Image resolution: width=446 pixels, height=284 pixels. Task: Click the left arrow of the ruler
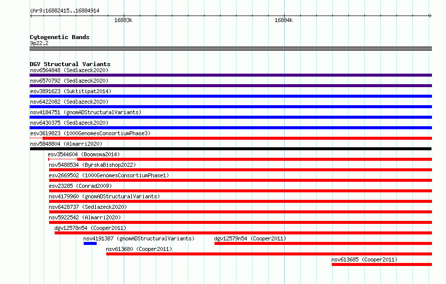(x=31, y=16)
